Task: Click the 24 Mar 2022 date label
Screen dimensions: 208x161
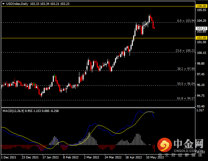Action: coord(113,157)
